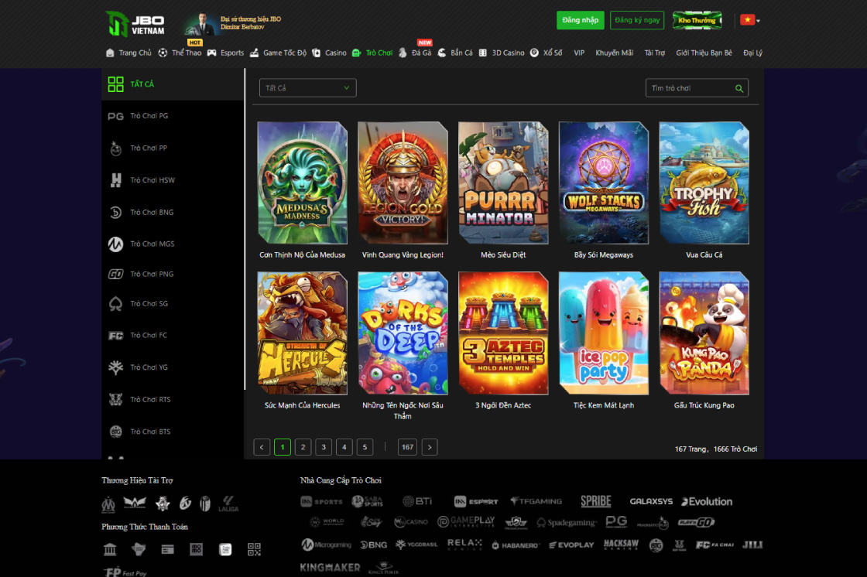Select the Trò Chơi SG icon

pos(115,304)
